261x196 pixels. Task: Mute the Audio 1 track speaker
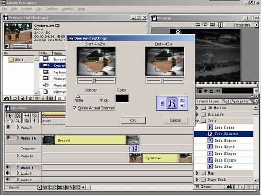(x=8, y=167)
